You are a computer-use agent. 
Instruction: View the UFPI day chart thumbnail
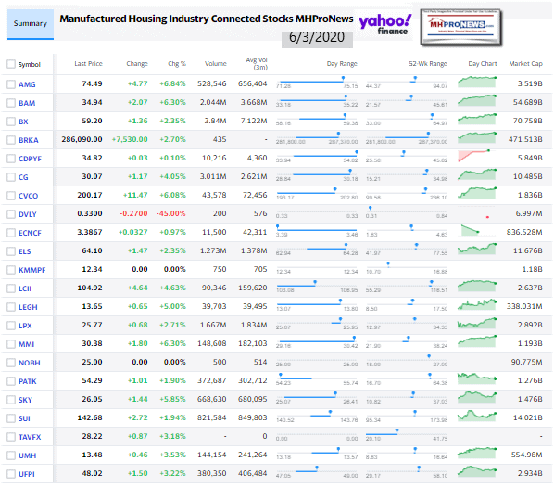(477, 471)
